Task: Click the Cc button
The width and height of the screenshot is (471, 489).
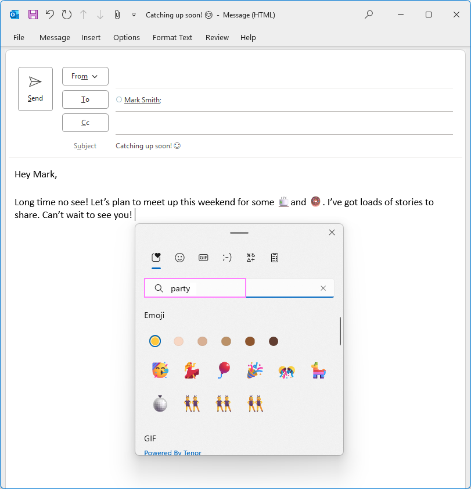Action: [x=85, y=123]
